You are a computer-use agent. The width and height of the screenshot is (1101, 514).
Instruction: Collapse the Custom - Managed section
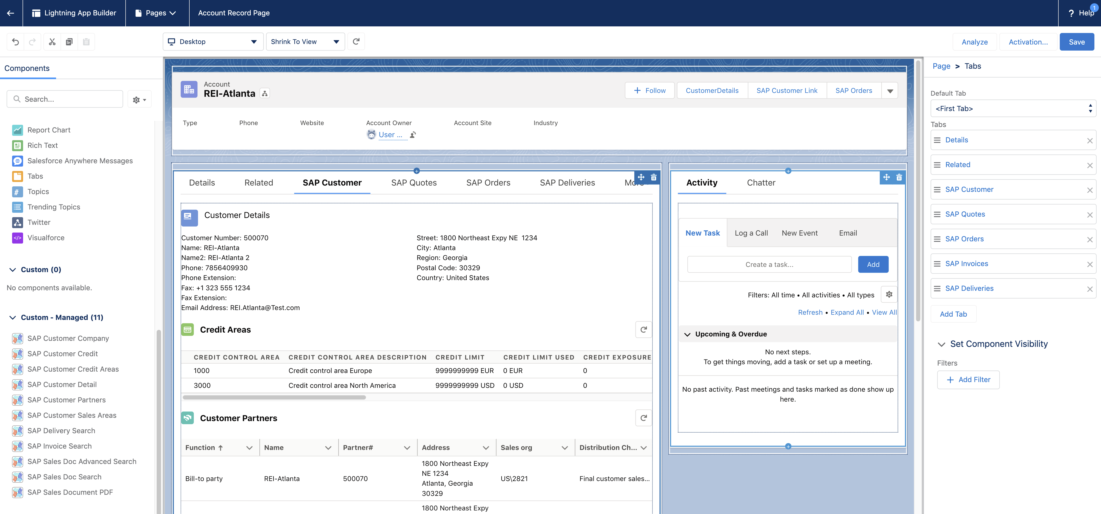pos(13,317)
